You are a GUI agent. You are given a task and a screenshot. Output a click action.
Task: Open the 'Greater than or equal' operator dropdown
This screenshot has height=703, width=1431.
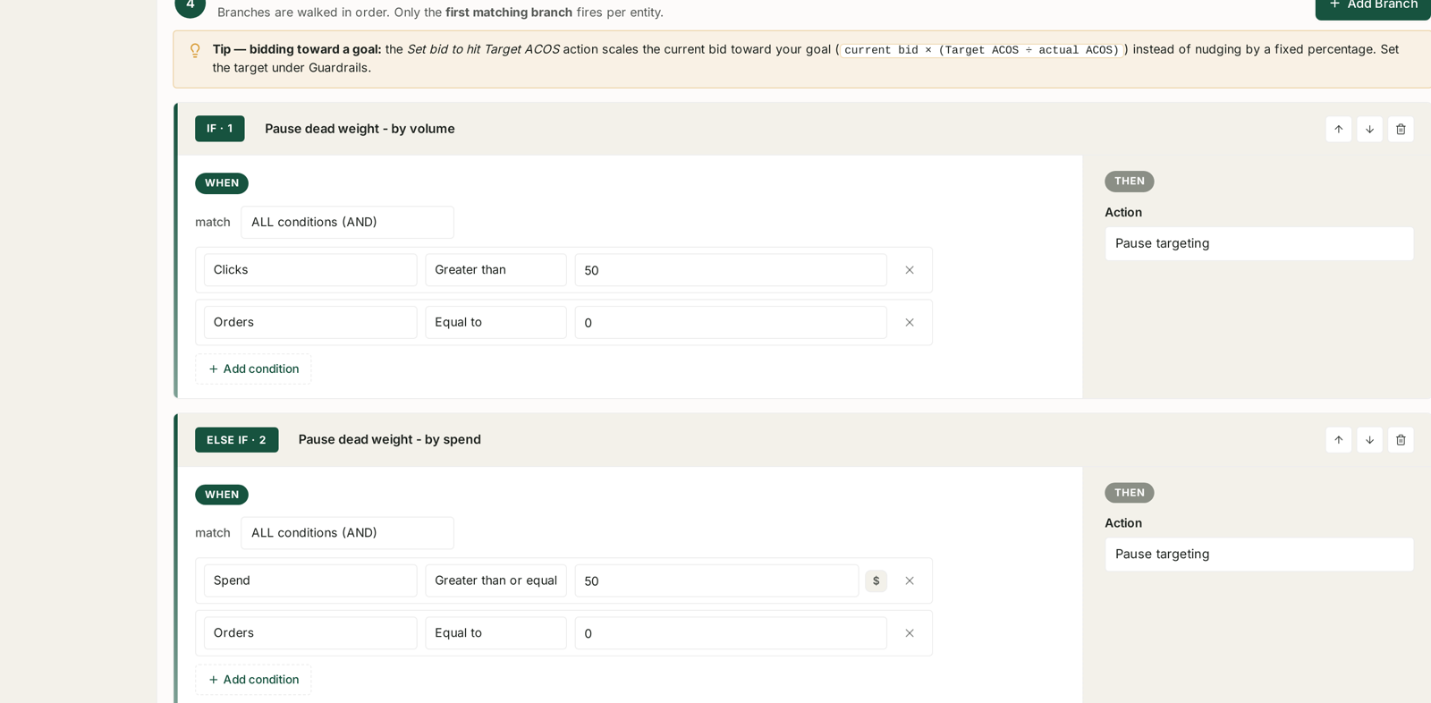[x=495, y=580]
